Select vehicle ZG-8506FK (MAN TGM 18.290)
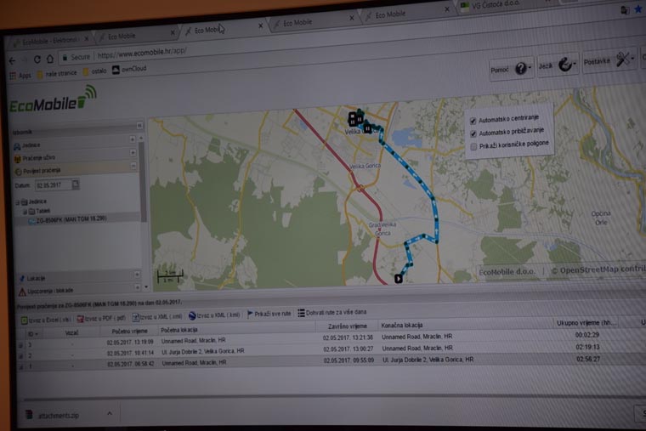The width and height of the screenshot is (646, 431). (x=71, y=219)
